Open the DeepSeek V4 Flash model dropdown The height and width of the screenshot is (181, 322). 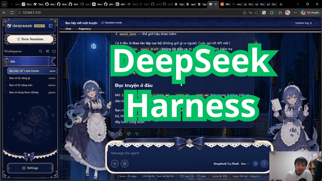[231, 164]
